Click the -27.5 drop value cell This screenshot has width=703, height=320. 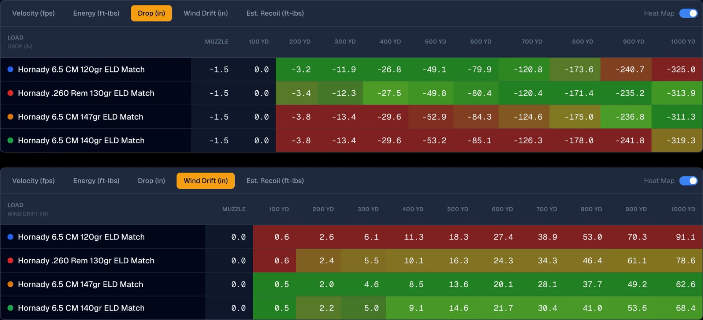386,93
